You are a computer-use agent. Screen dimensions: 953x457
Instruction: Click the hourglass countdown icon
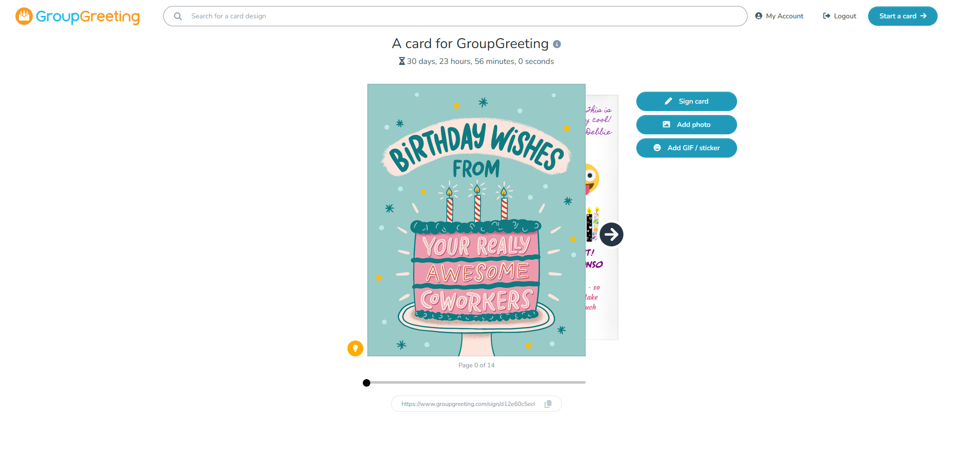402,61
